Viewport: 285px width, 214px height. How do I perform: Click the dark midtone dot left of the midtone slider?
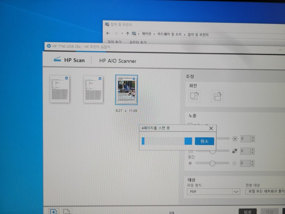pos(190,163)
